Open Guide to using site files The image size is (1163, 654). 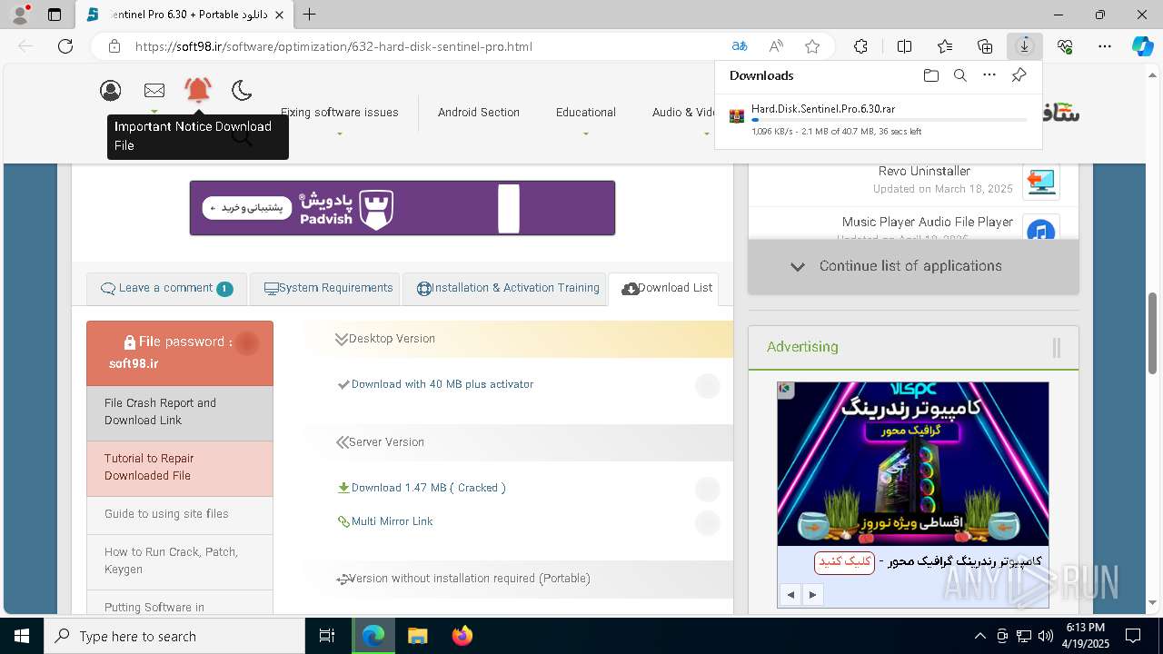[180, 515]
